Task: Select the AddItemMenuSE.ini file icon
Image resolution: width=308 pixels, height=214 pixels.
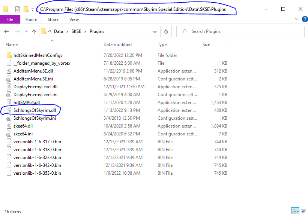Action: pyautogui.click(x=9, y=79)
